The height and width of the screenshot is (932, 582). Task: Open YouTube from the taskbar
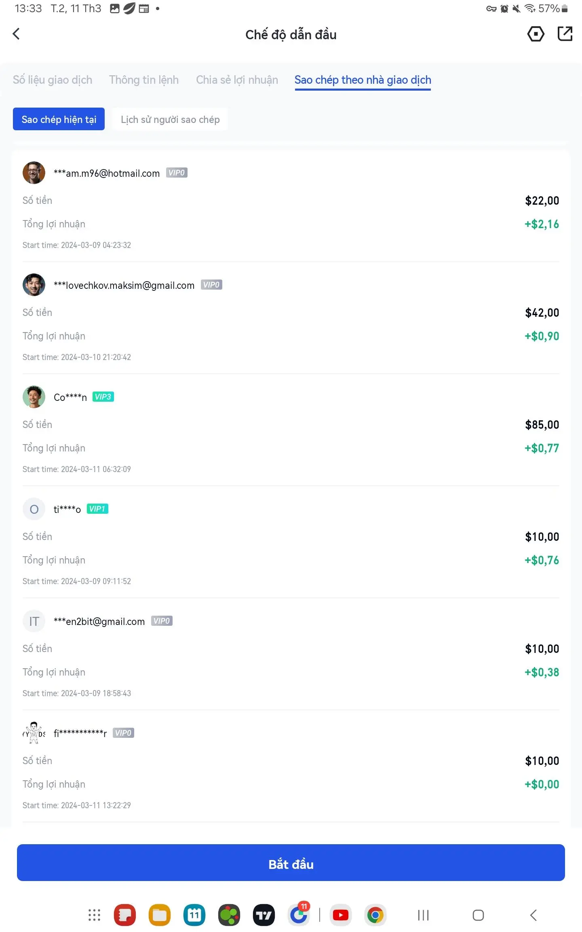[x=341, y=915]
